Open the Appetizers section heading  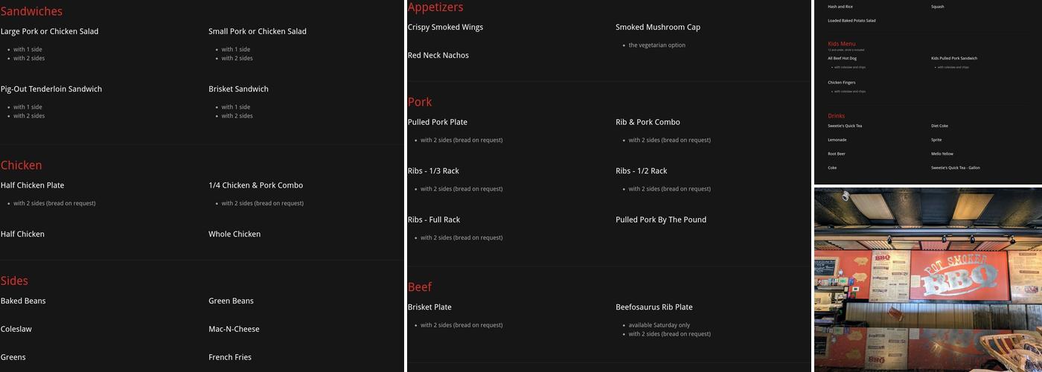point(435,7)
